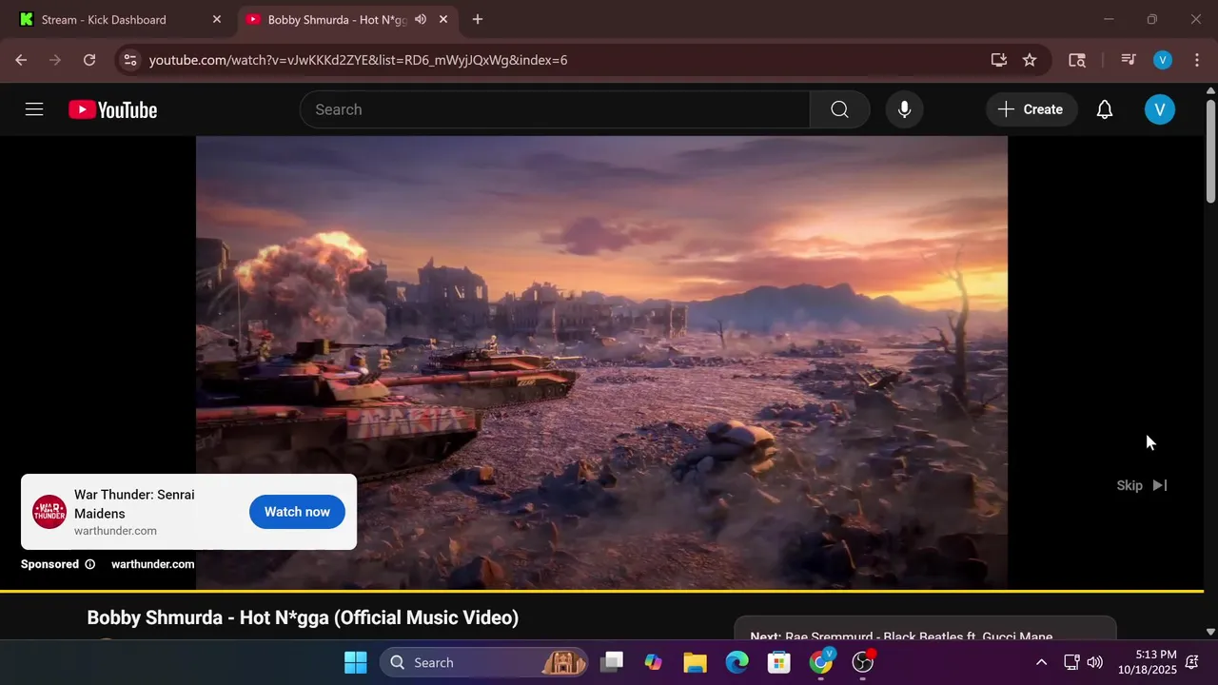Open the YouTube guide hamburger menu

[34, 109]
